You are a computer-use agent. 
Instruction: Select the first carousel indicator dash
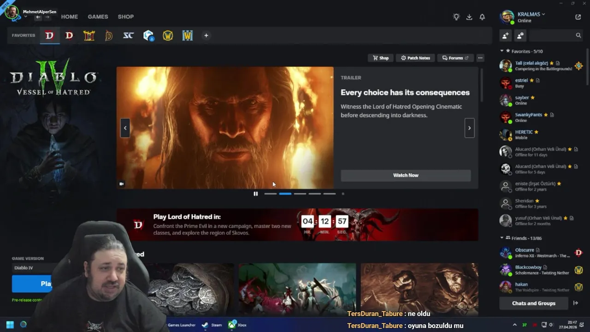click(x=271, y=194)
